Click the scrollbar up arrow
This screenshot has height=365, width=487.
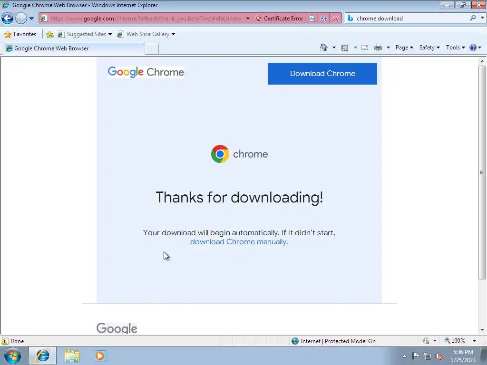click(x=482, y=61)
